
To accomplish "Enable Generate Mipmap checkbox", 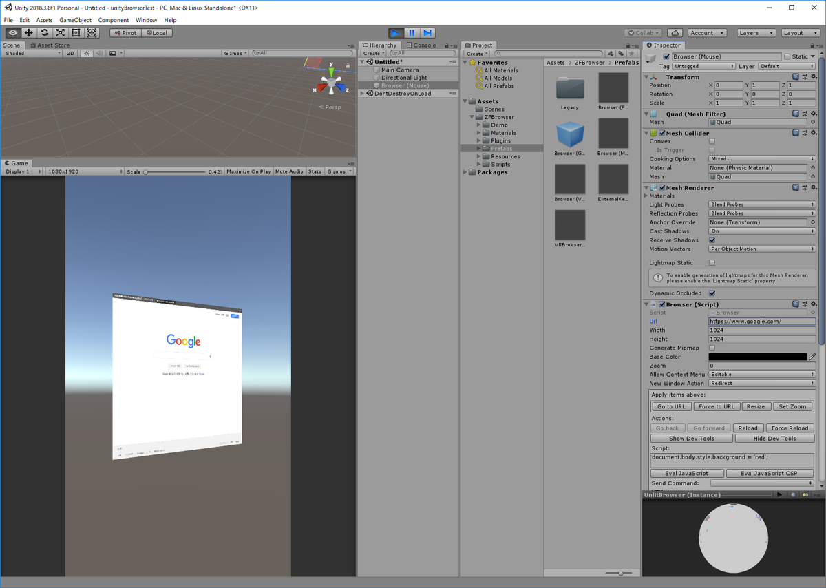I will (712, 348).
